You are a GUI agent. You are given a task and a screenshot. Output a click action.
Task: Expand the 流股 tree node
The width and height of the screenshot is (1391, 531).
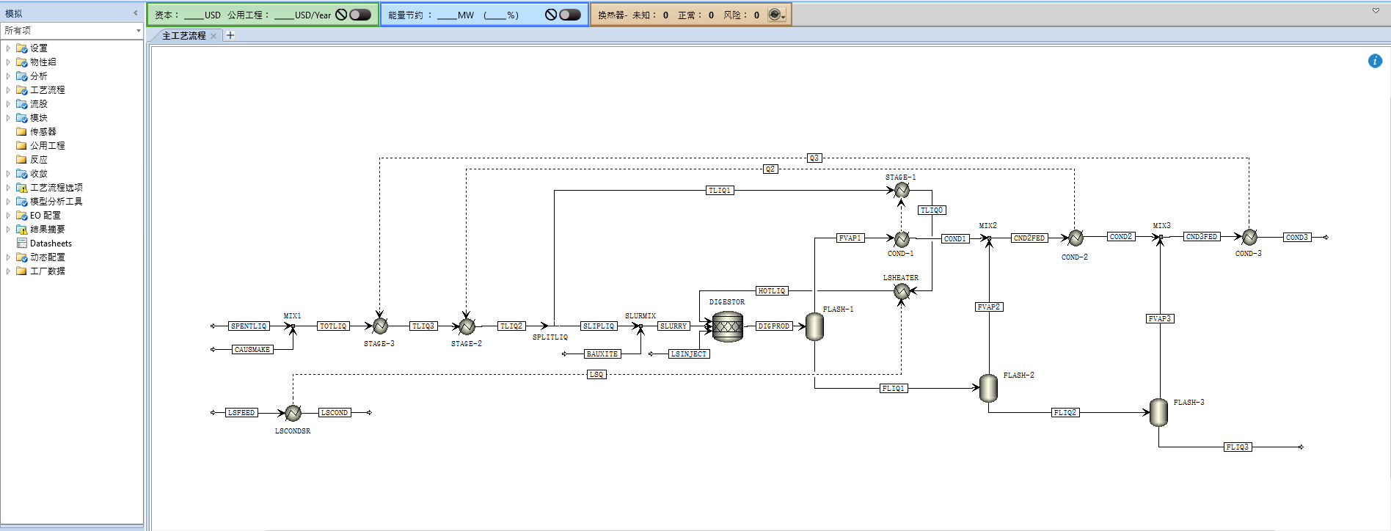click(x=8, y=104)
